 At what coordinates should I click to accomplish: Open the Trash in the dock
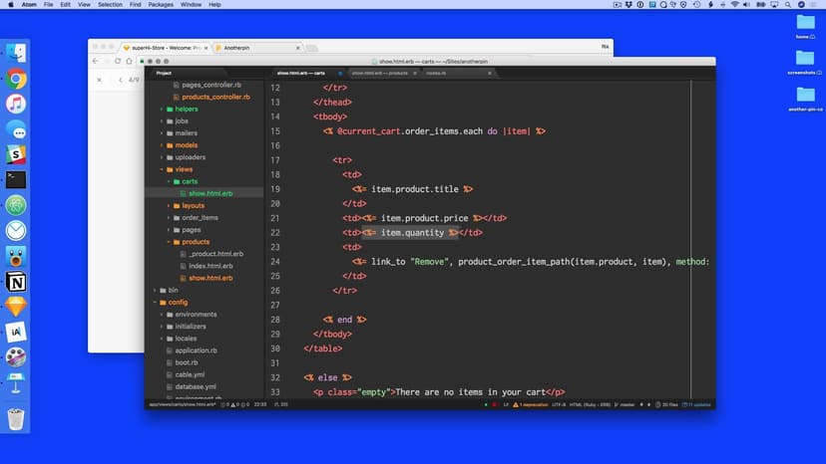tap(16, 419)
